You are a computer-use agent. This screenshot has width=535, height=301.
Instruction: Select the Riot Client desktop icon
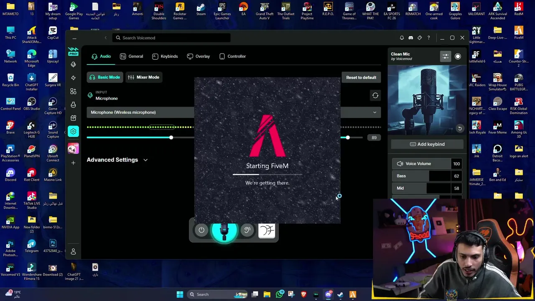[32, 175]
